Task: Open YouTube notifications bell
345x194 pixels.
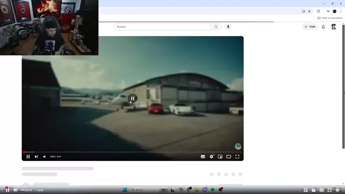Action: pos(323,27)
